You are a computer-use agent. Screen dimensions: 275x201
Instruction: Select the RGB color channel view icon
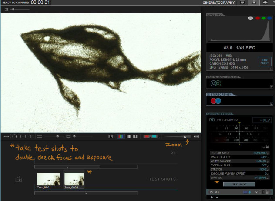tap(121, 136)
